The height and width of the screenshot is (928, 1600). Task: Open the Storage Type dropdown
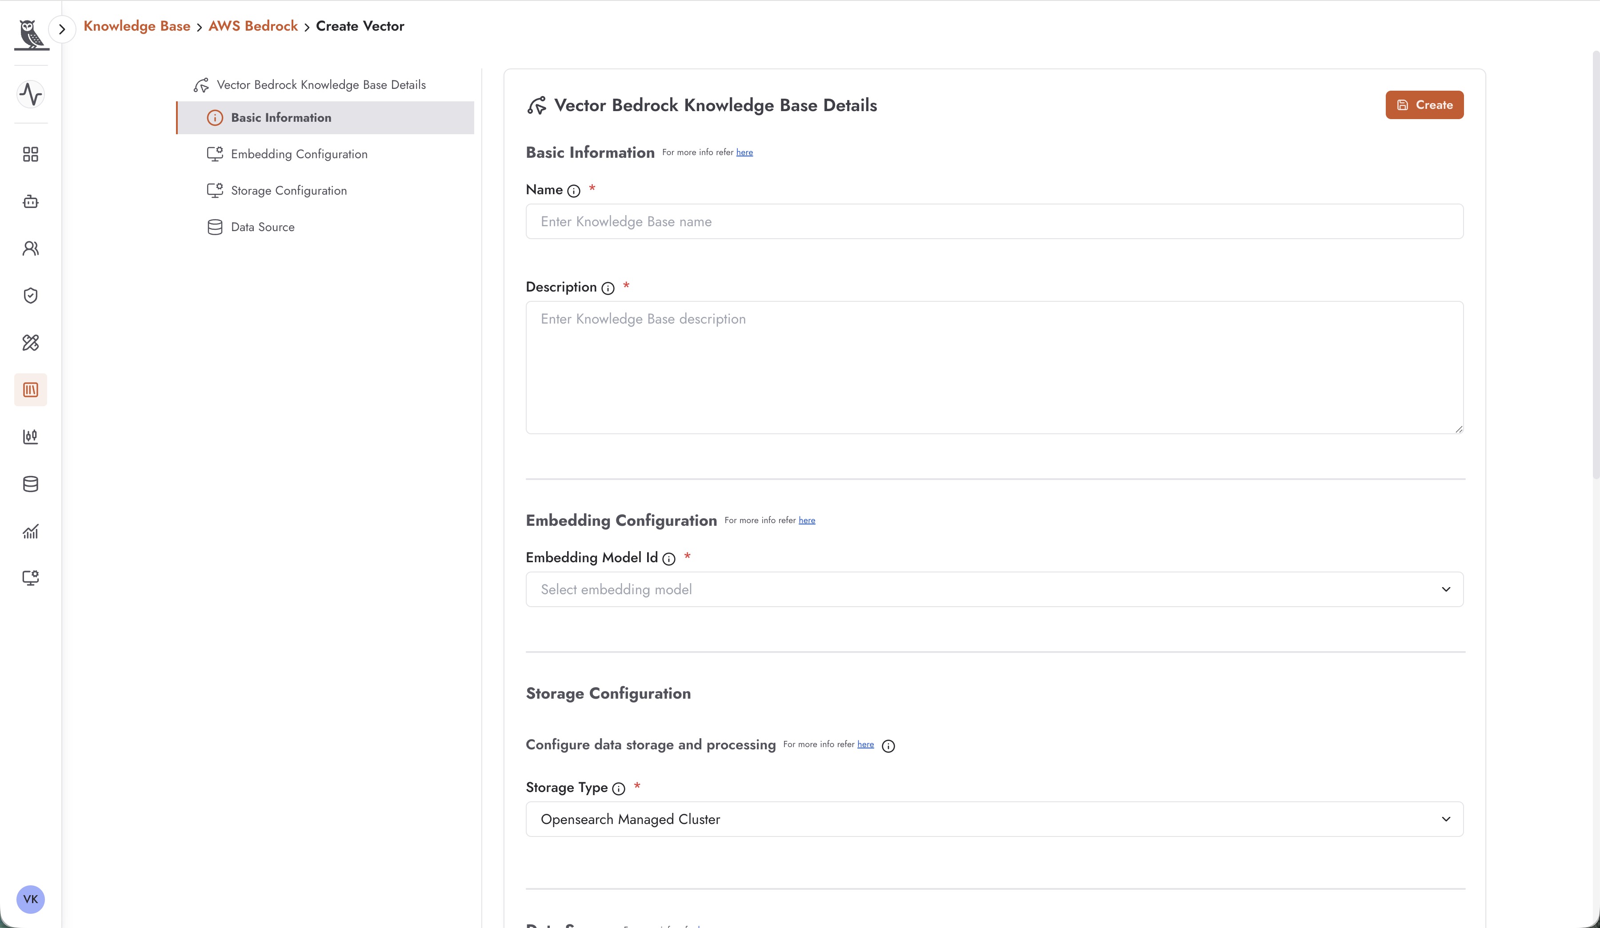994,819
